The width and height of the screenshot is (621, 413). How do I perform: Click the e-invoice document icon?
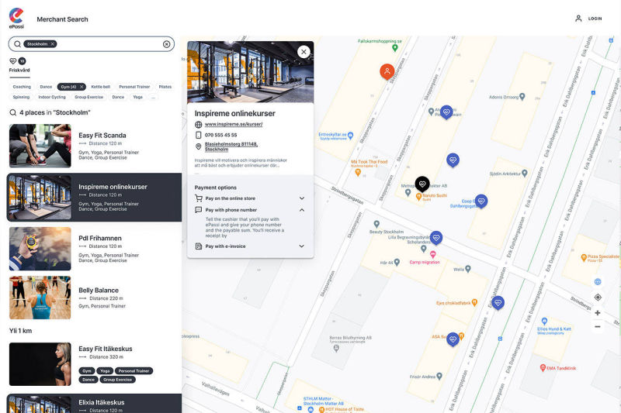click(199, 246)
